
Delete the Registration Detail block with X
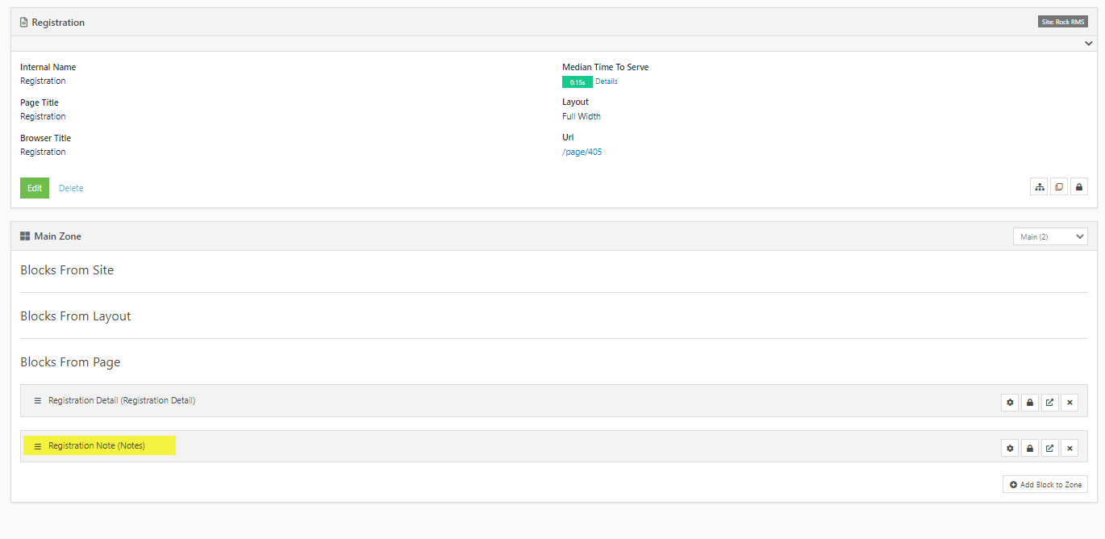point(1070,402)
